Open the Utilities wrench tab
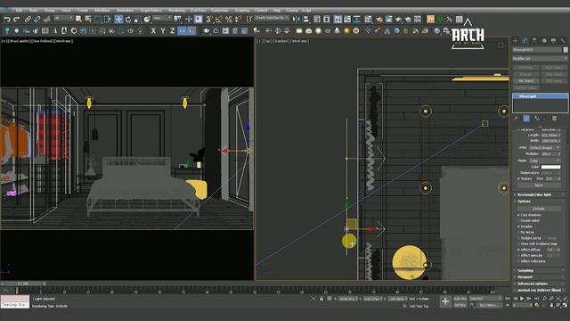Viewport: 570px width, 321px height. [x=563, y=40]
